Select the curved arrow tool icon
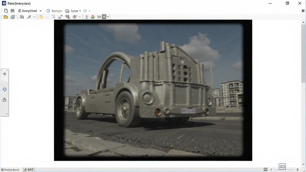The width and height of the screenshot is (306, 172). 29,17
